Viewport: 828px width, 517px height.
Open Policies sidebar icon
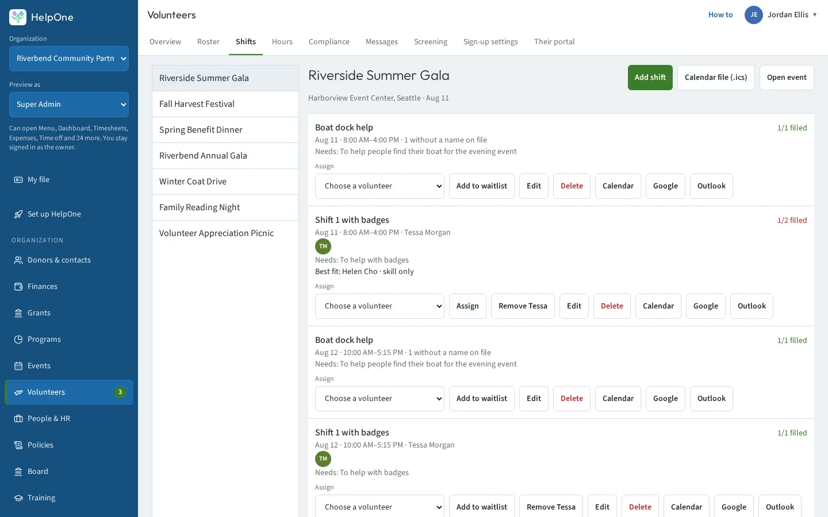tap(18, 445)
